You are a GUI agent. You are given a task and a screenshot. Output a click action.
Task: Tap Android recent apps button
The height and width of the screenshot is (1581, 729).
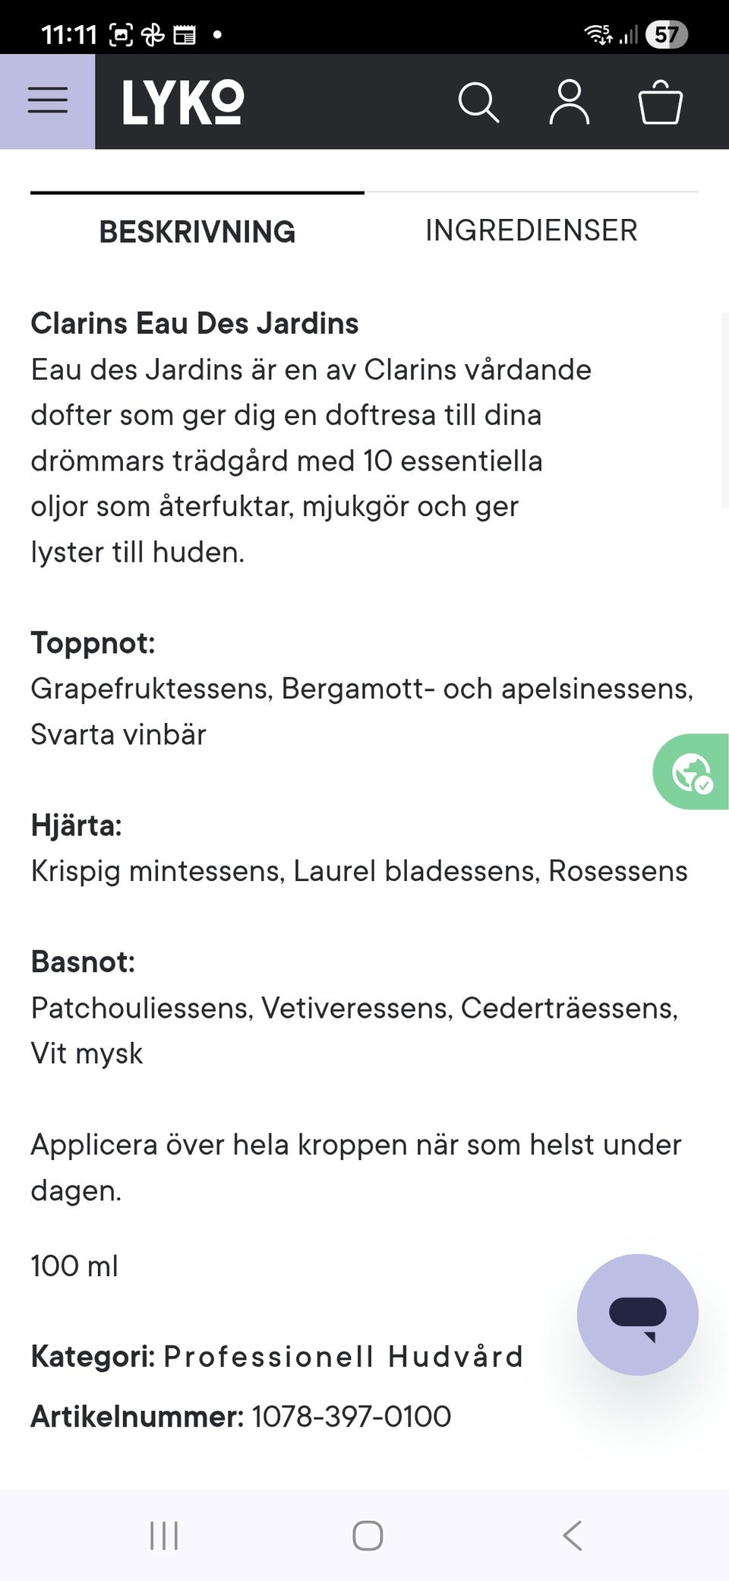pyautogui.click(x=164, y=1535)
